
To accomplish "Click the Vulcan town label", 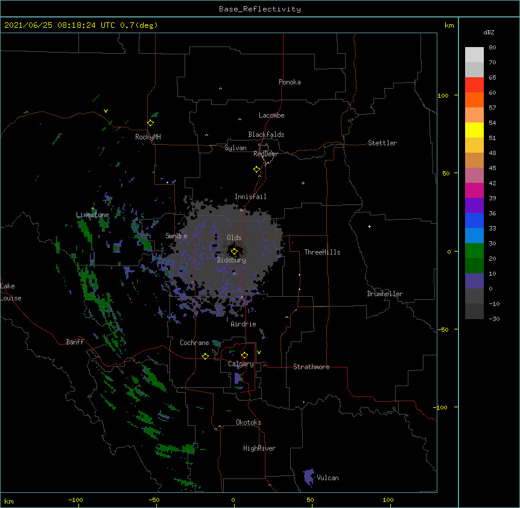I will pyautogui.click(x=328, y=478).
